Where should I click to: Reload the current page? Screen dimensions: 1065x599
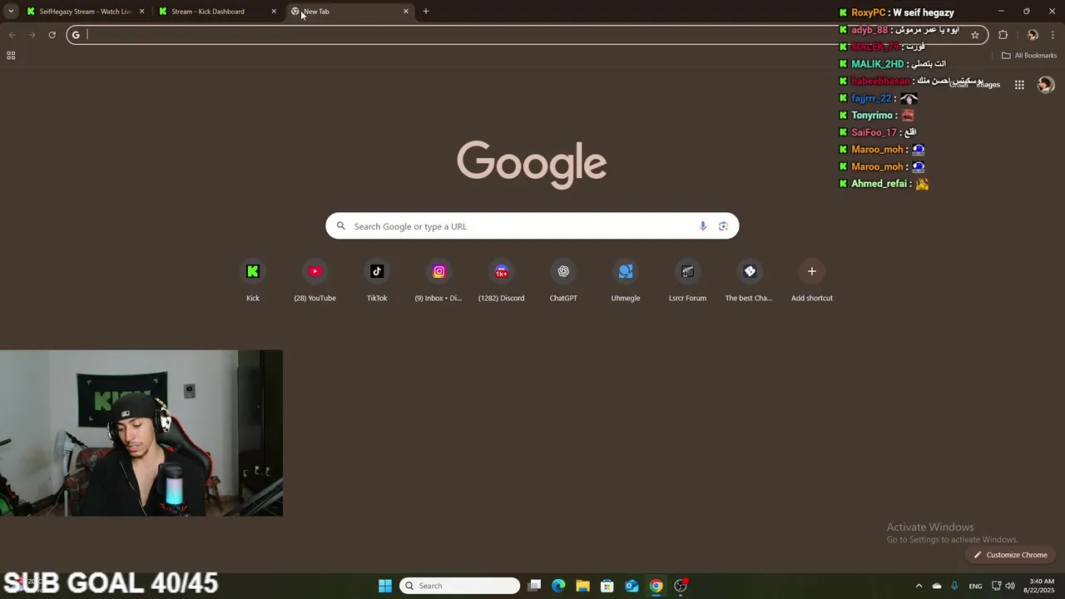pyautogui.click(x=52, y=35)
